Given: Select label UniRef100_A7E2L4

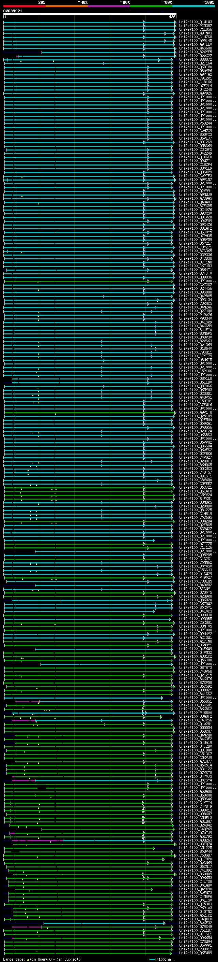Looking at the screenshot, I should (x=196, y=86).
